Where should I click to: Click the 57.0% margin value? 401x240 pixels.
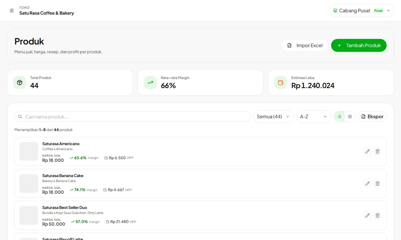(82, 222)
